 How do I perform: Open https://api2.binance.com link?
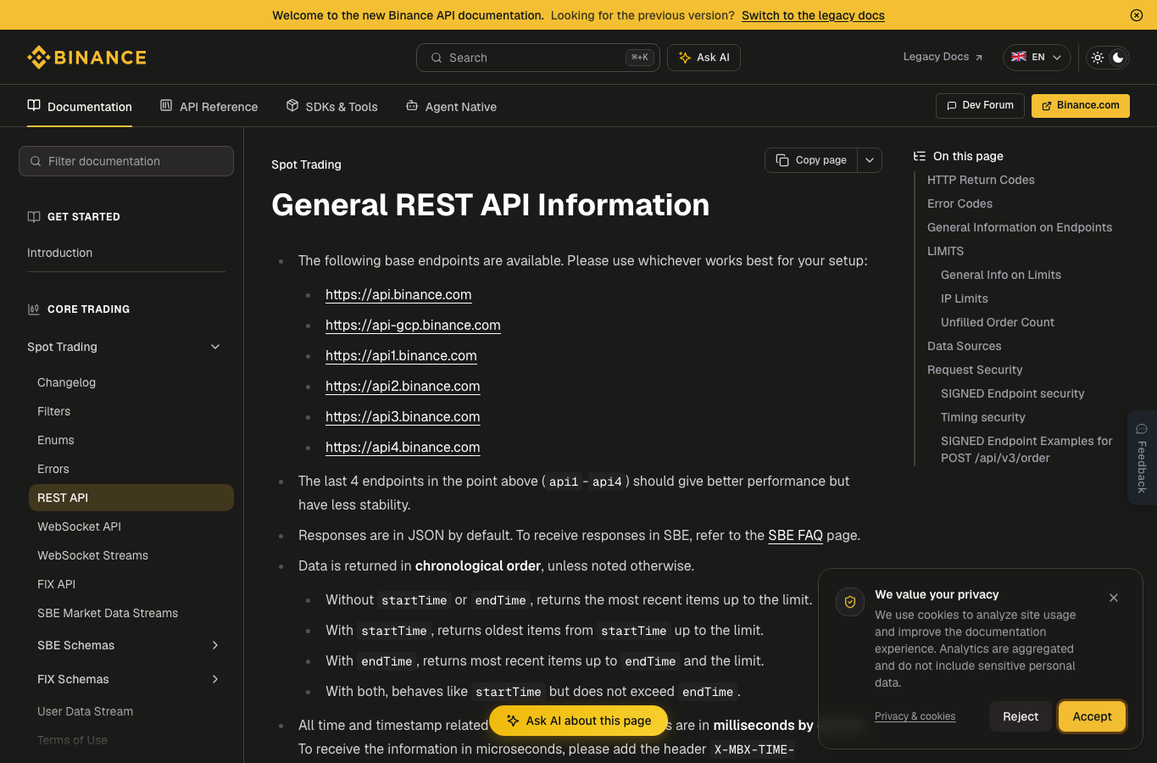(x=403, y=386)
